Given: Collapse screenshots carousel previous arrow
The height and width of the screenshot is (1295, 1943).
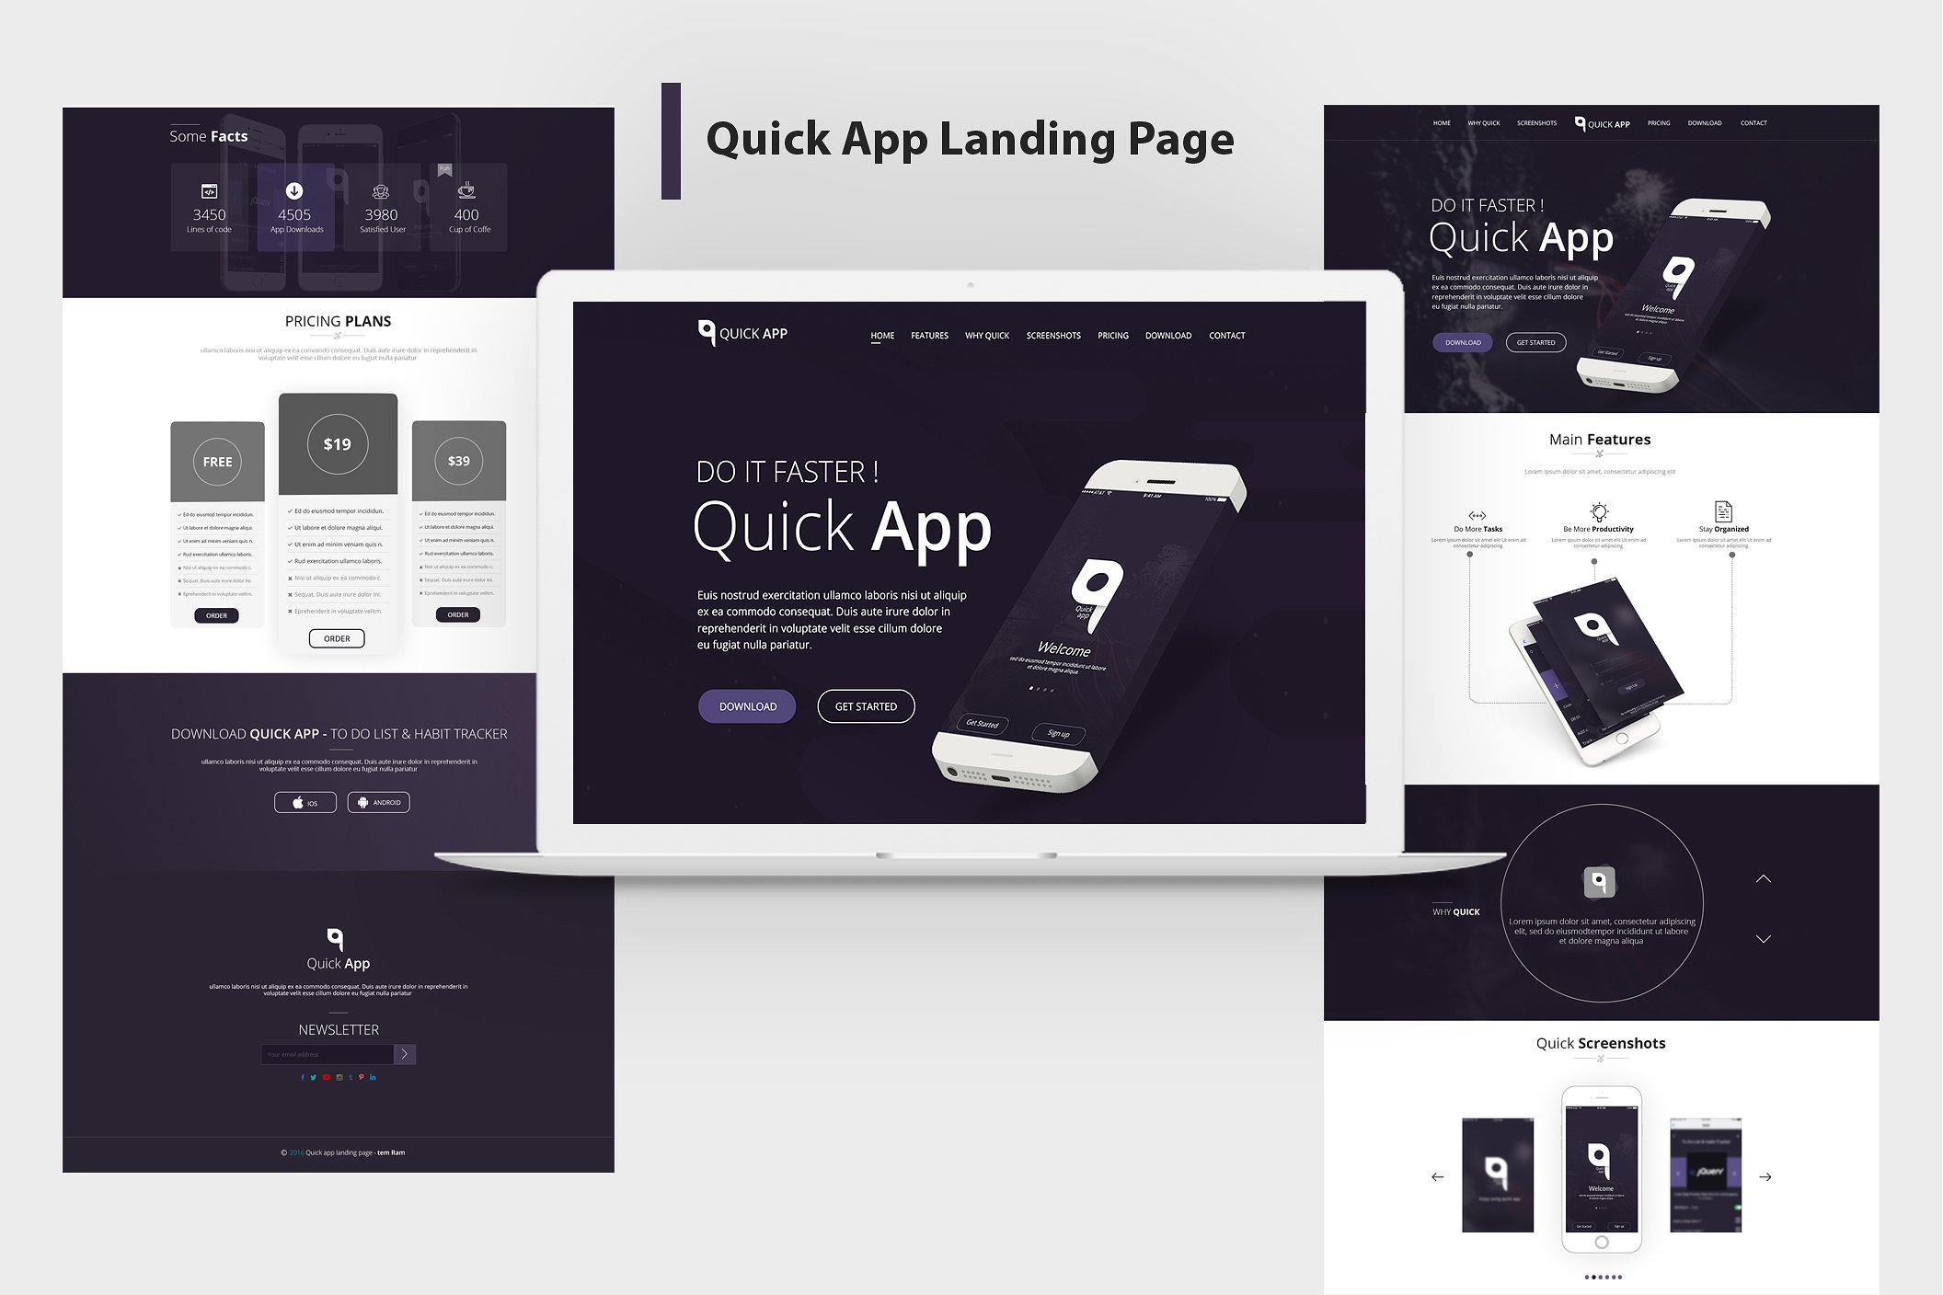Looking at the screenshot, I should pos(1437,1176).
